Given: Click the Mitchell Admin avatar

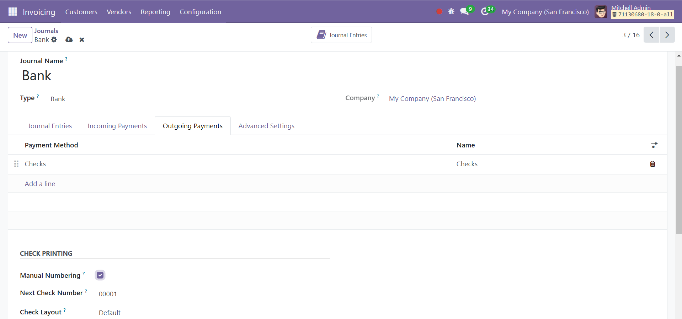Looking at the screenshot, I should click(x=601, y=12).
